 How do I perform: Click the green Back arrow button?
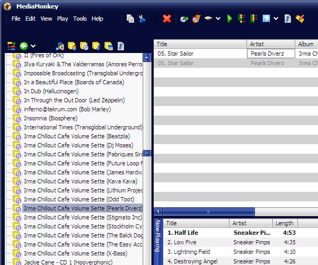pos(23,46)
